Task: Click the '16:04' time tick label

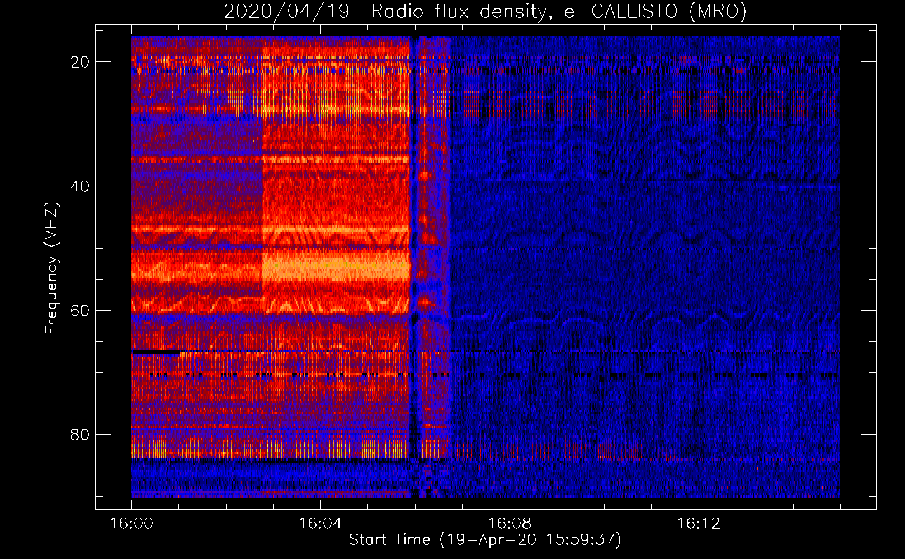Action: [x=320, y=524]
